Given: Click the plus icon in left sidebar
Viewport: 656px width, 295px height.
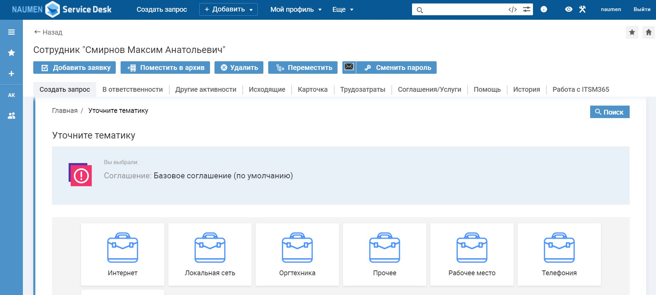Looking at the screenshot, I should (11, 74).
